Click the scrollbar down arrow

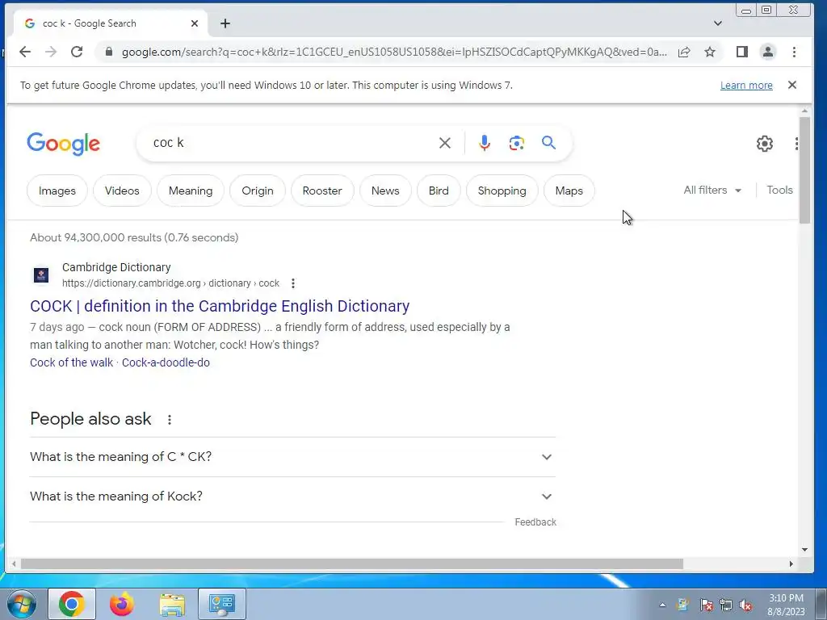coord(804,549)
